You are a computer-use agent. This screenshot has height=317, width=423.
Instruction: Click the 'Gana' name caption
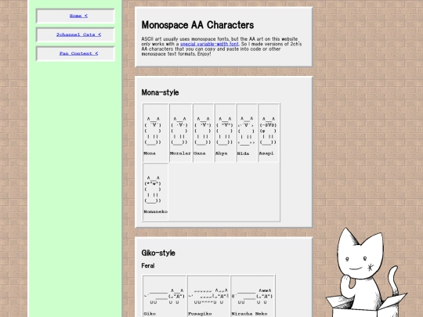200,153
